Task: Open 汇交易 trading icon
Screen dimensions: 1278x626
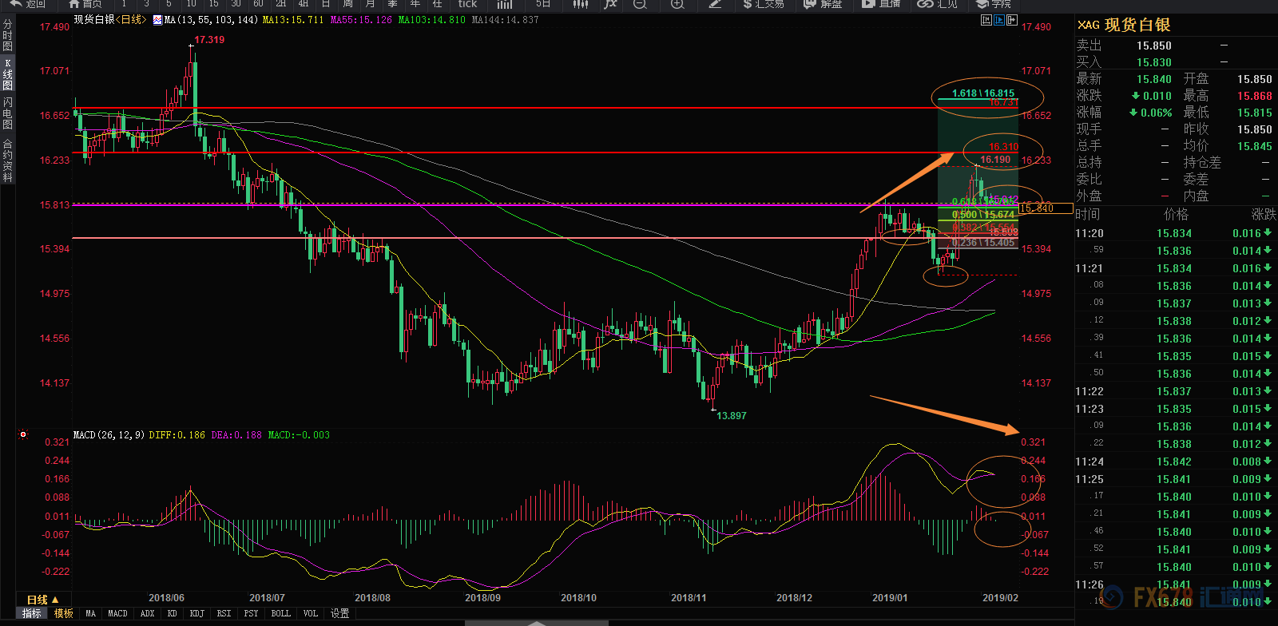Action: pos(763,4)
